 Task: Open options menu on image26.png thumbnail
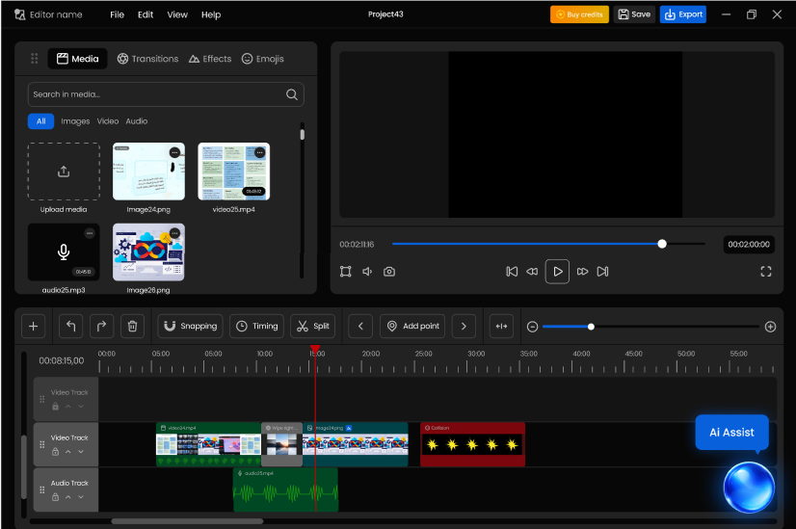click(174, 233)
